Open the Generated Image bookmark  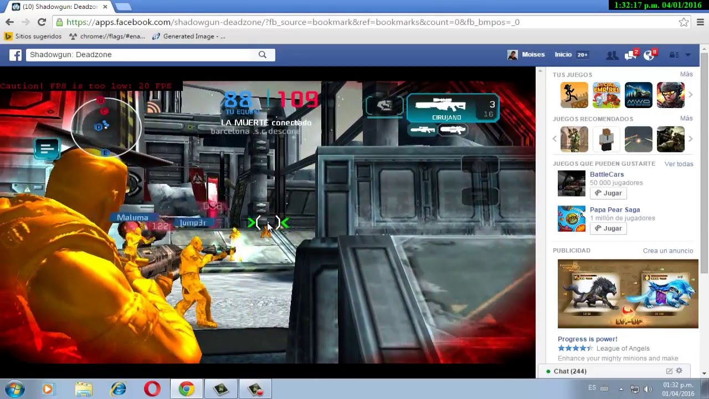click(x=188, y=37)
